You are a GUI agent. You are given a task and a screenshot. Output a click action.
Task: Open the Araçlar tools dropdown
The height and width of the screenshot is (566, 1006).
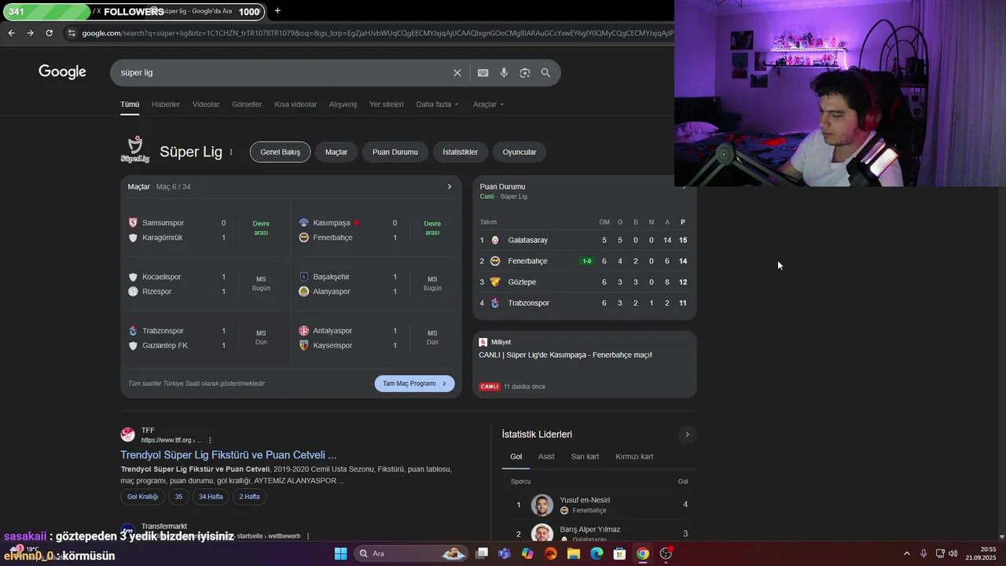(x=488, y=104)
